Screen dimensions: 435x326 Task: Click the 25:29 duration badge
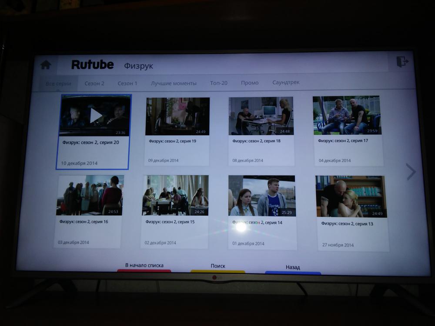click(287, 213)
